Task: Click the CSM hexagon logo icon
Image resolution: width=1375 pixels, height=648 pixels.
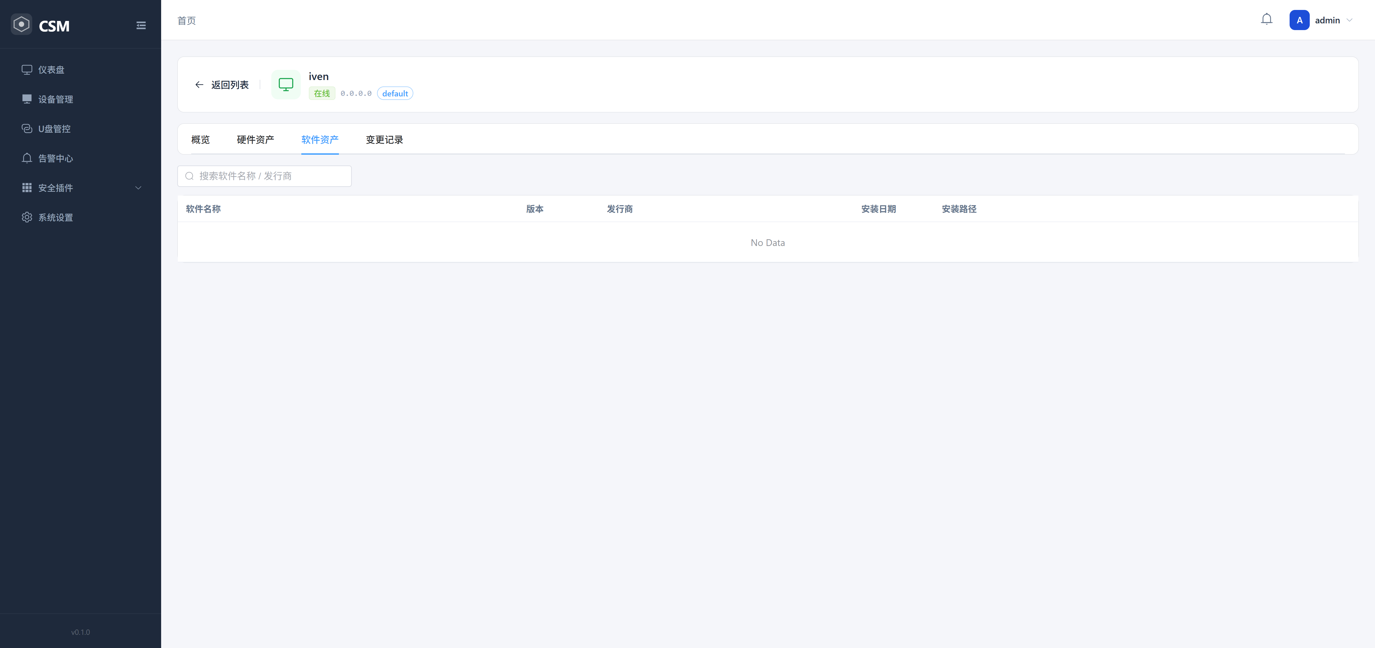Action: (21, 24)
